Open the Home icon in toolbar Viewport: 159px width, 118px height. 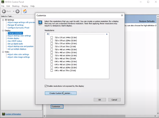click(25, 11)
